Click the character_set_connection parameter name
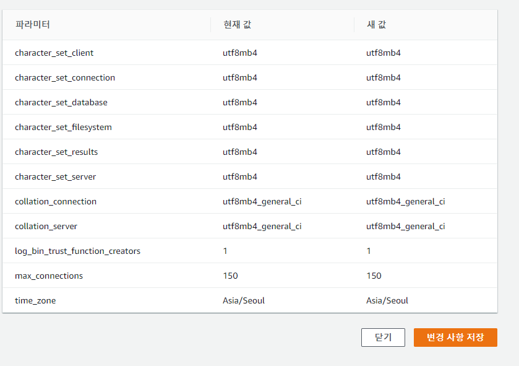 [x=65, y=77]
